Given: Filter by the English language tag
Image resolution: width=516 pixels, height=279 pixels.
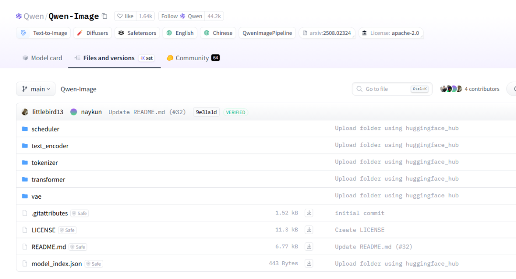Looking at the screenshot, I should point(180,33).
